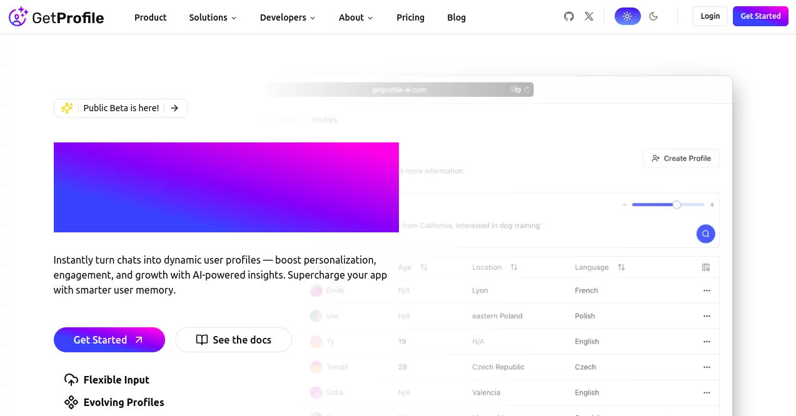Open the column settings icon in table header

coord(706,267)
